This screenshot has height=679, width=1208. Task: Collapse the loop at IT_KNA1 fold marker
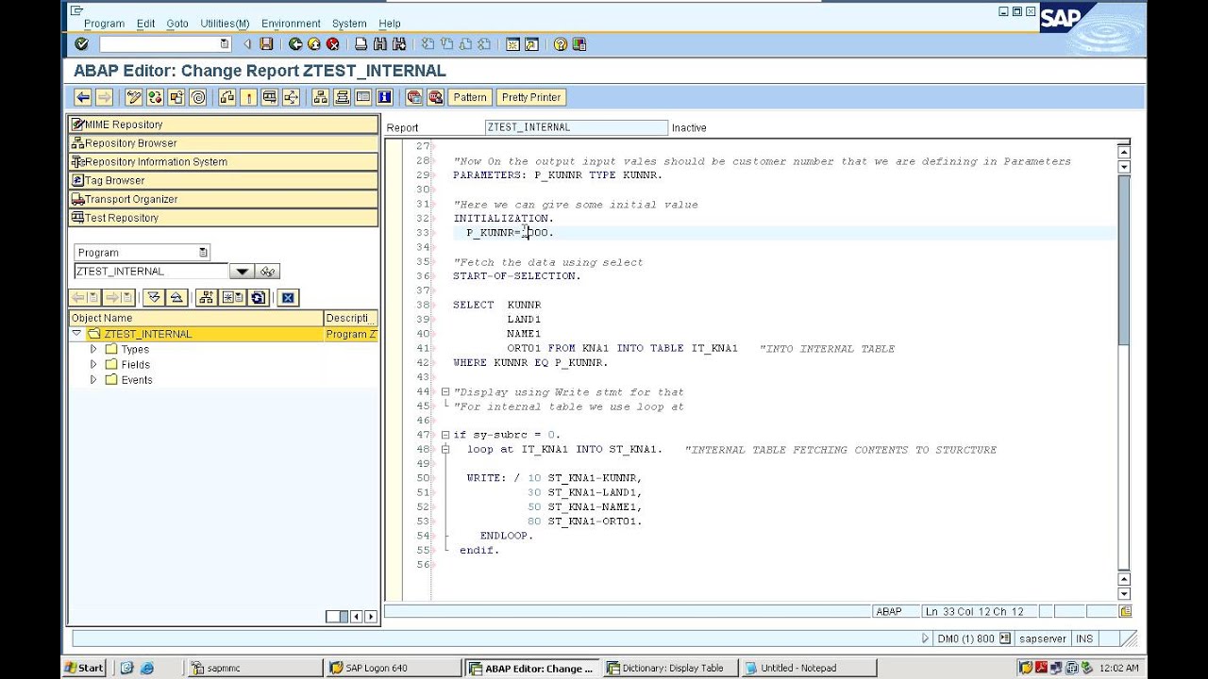445,450
